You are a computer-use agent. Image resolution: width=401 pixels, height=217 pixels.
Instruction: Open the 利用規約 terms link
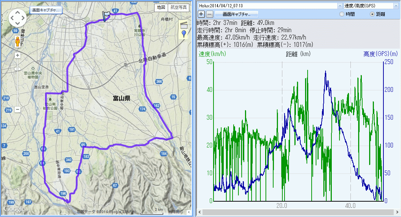[175, 212]
